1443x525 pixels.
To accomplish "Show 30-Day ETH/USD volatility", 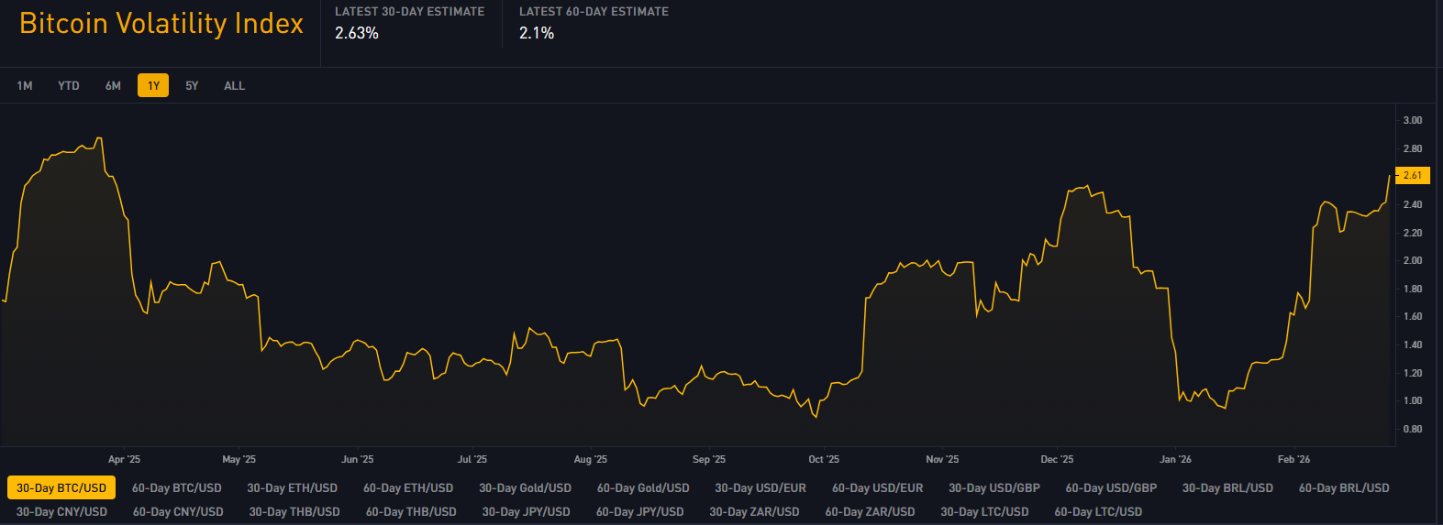I will (292, 488).
